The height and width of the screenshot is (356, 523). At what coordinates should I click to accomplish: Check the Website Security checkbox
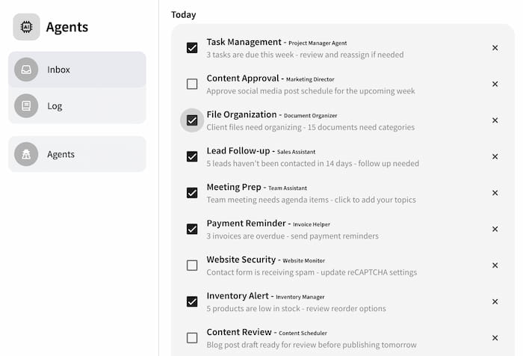click(192, 266)
